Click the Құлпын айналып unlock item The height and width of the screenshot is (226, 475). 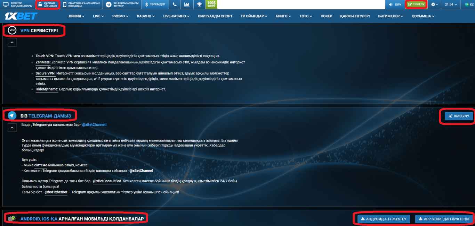point(48,5)
